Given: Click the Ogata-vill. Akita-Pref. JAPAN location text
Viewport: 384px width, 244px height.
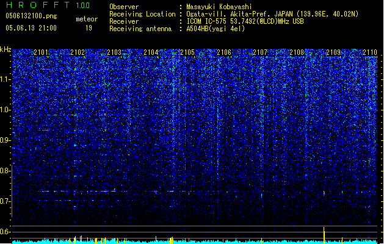Looking at the screenshot, I should click(272, 14).
